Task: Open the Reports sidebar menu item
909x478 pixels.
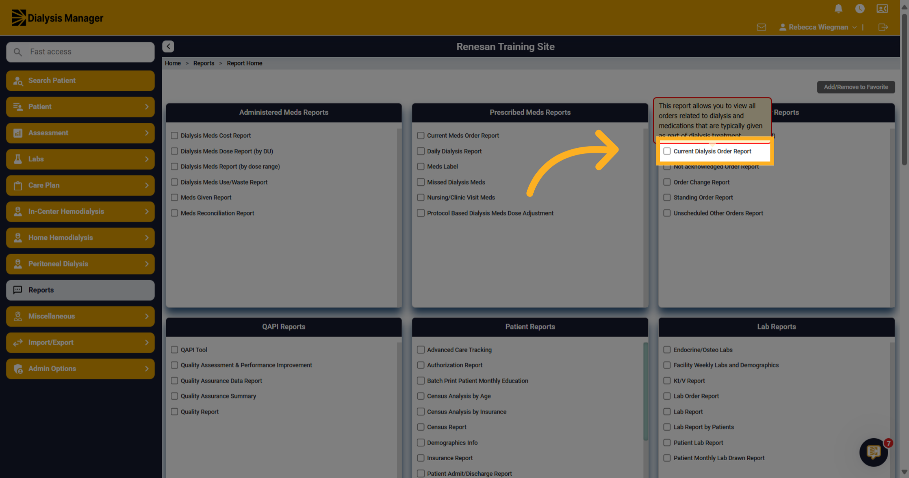Action: (x=80, y=290)
